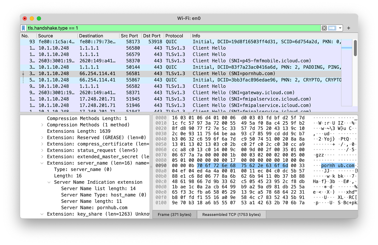
Task: Select the QUIC packet with source port 55867
Action: tap(181, 80)
